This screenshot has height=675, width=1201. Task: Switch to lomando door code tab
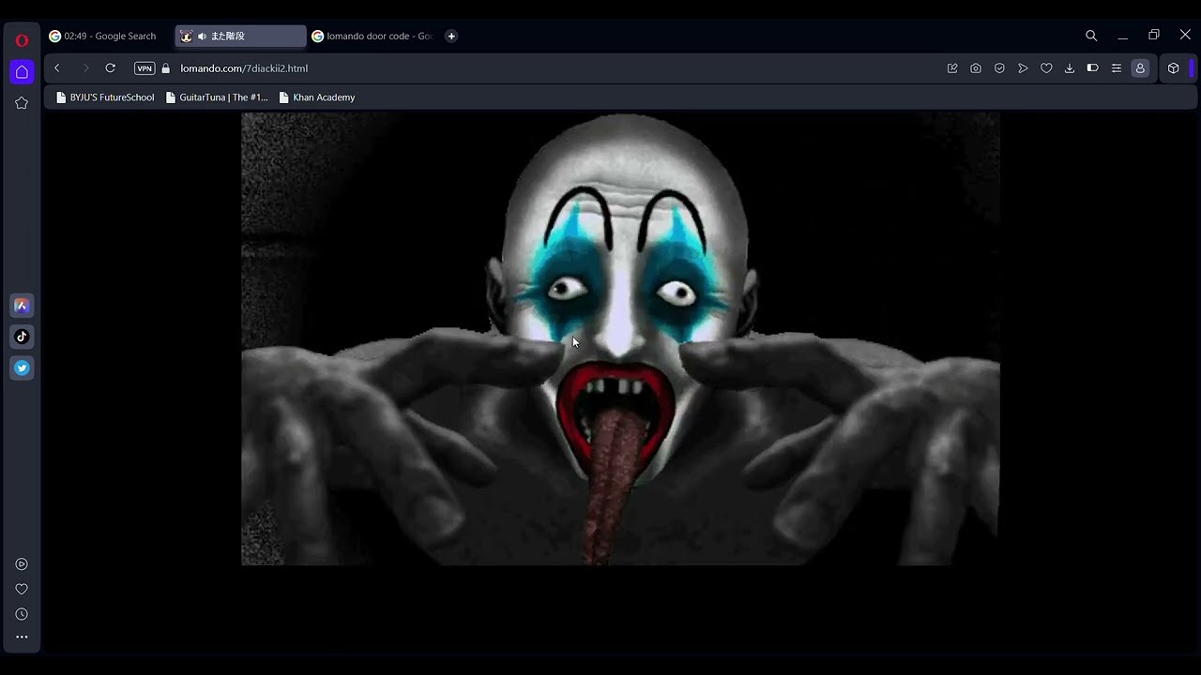click(x=372, y=37)
